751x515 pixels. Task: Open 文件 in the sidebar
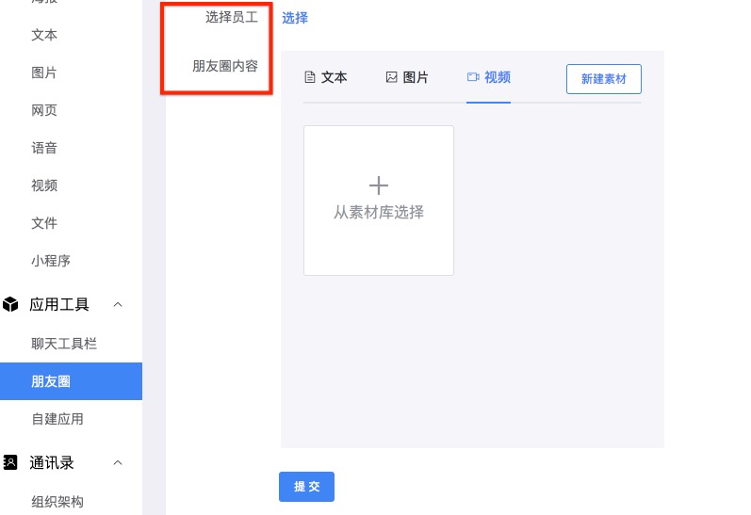click(x=44, y=223)
